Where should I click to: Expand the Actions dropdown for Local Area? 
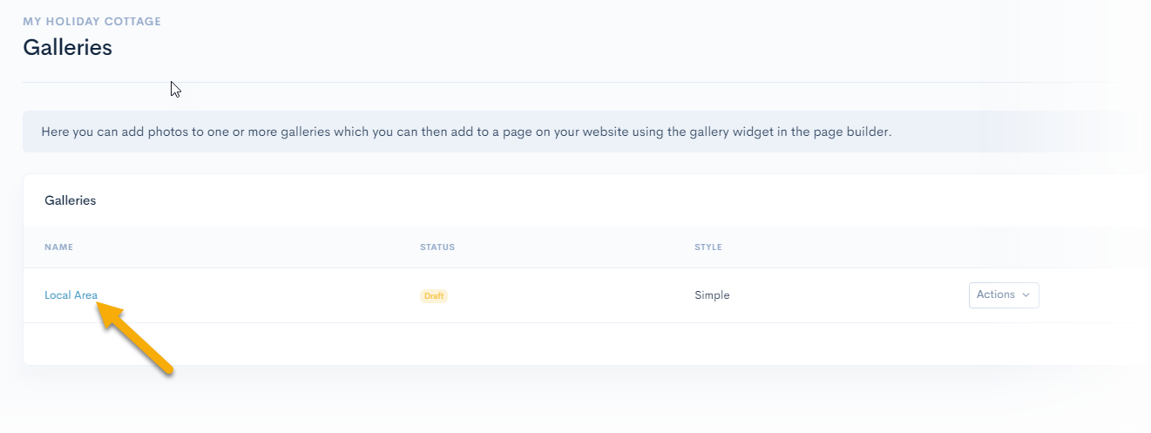1003,295
